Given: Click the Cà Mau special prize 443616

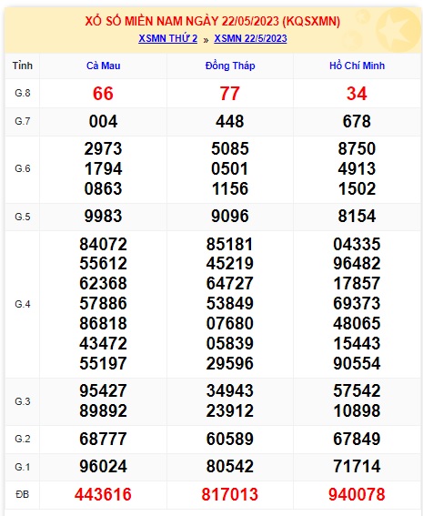Looking at the screenshot, I should (103, 494).
